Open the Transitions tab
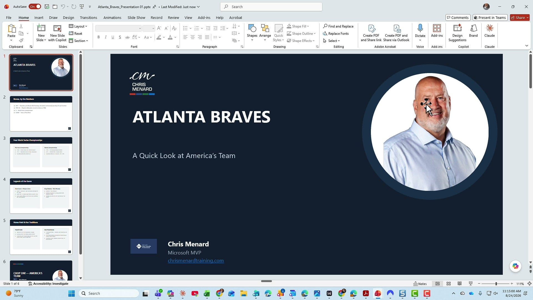This screenshot has width=533, height=300. (x=88, y=17)
